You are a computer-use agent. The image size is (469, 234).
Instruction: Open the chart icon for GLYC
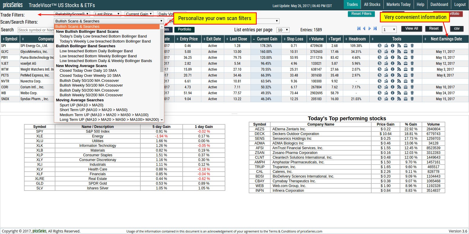tap(386, 52)
